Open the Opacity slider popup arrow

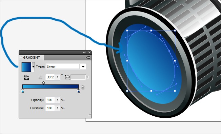click(58, 100)
